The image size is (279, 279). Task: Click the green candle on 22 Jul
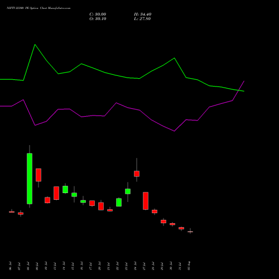pyautogui.click(x=119, y=203)
